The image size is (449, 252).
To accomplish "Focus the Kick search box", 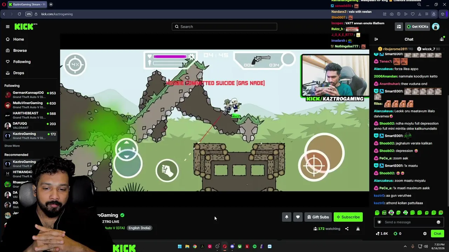I will [224, 27].
